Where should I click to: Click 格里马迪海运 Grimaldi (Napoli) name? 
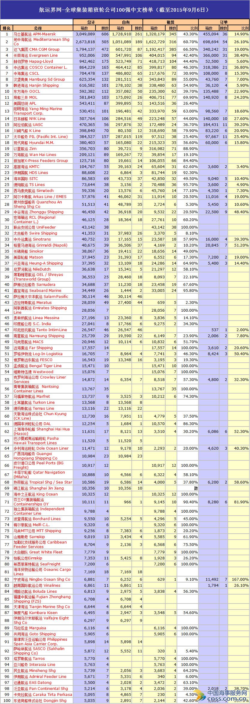coord(41,245)
